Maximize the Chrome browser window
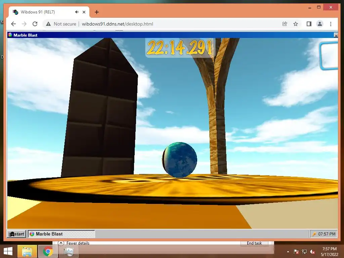This screenshot has height=258, width=344. (319, 7)
